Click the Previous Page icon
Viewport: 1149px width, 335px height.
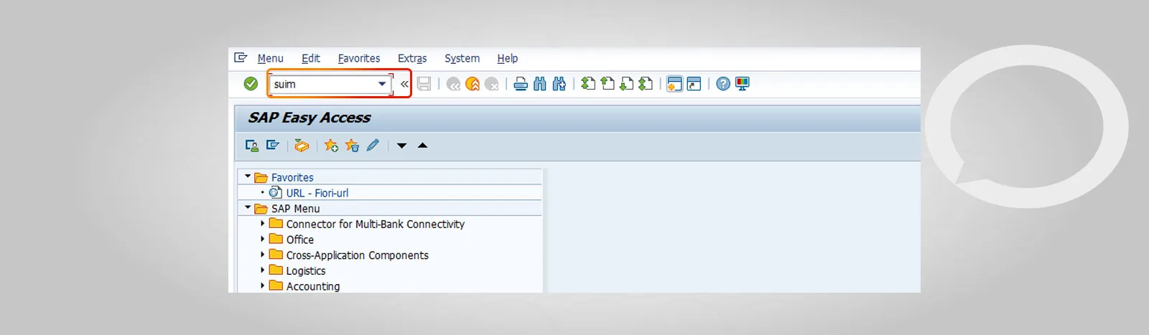[x=608, y=83]
